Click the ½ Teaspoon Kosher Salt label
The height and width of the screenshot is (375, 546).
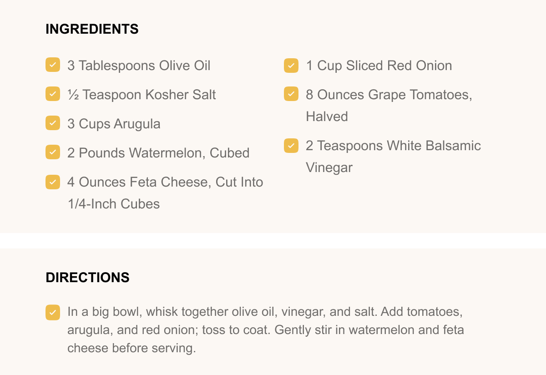(x=142, y=95)
